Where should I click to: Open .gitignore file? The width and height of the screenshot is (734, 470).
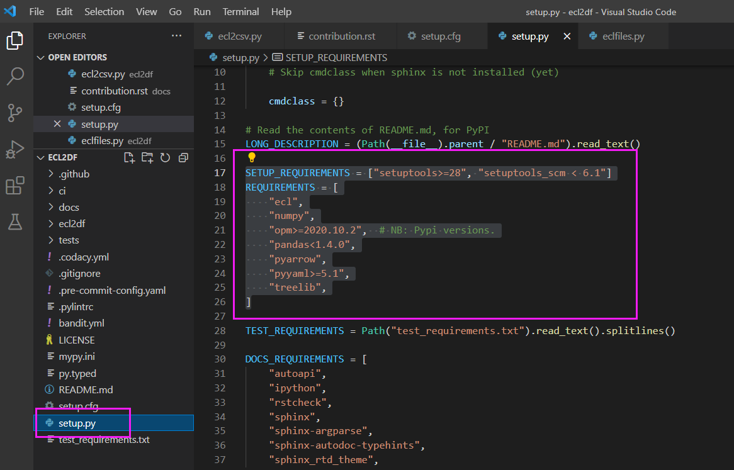pyautogui.click(x=114, y=274)
